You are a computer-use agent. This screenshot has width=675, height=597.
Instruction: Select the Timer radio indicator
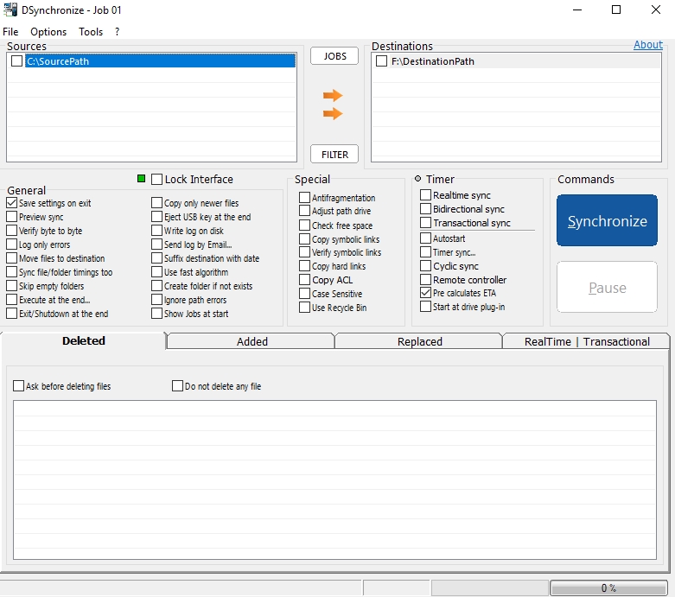[x=417, y=179]
